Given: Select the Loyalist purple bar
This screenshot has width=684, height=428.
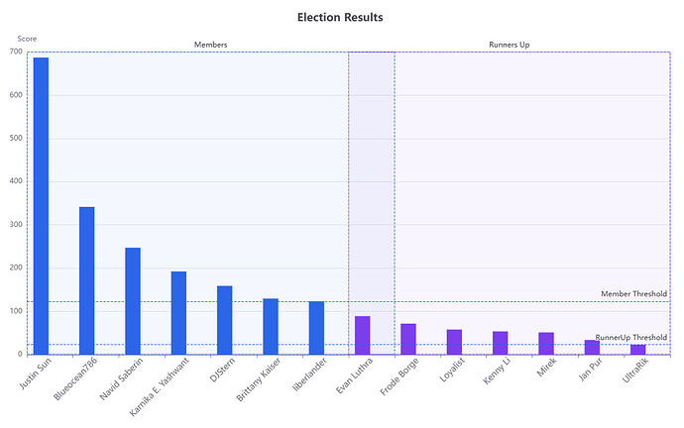Looking at the screenshot, I should [x=454, y=342].
